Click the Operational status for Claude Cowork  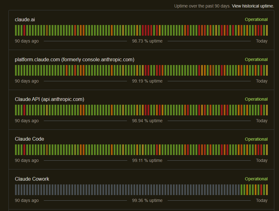click(x=256, y=179)
